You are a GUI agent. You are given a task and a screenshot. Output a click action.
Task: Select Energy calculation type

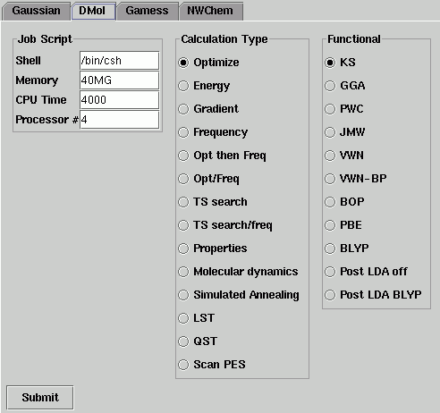point(204,86)
